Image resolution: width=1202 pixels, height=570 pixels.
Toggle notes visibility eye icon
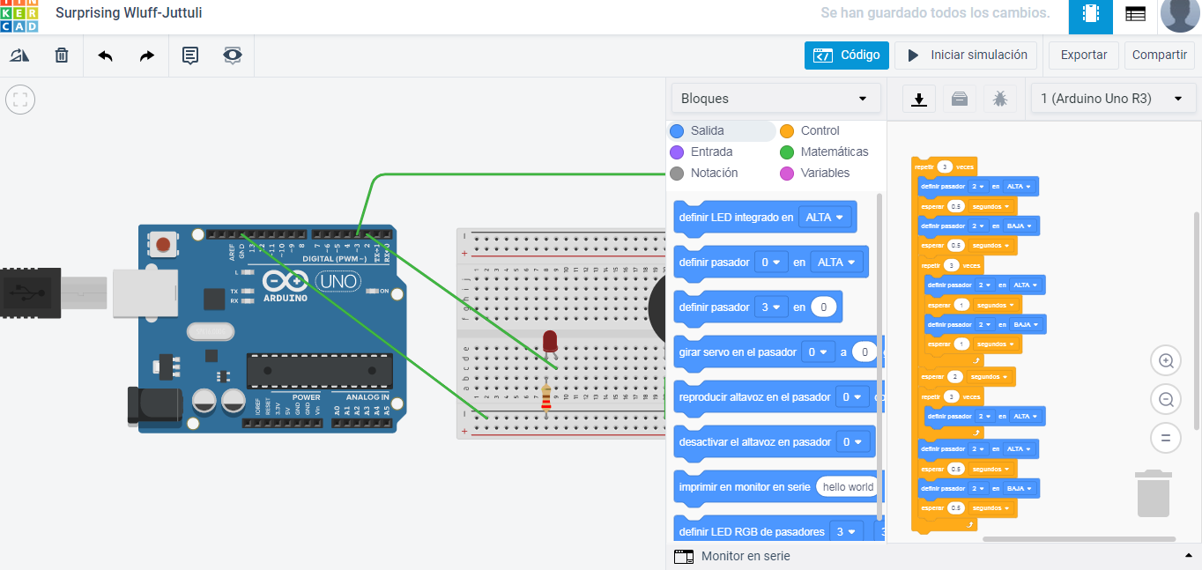233,56
